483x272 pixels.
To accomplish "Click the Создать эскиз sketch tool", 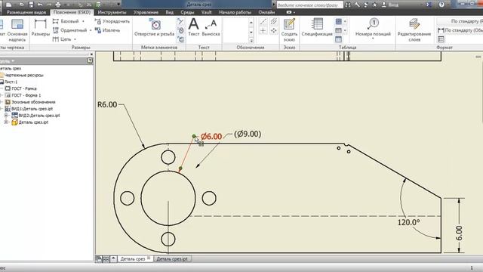I will (289, 30).
